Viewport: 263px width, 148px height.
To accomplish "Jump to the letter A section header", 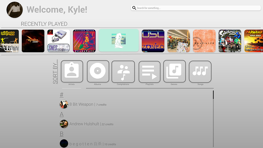I will coord(61,114).
